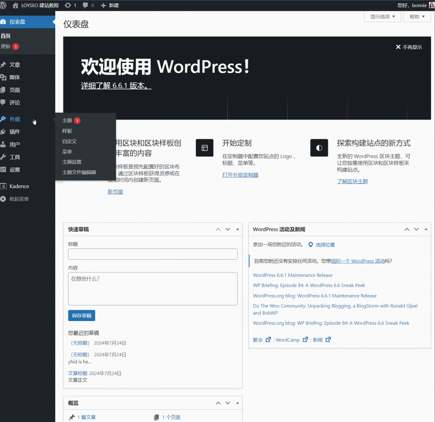Open the bonnie user account menu
Viewport: 435px width, 422px height.
415,5
